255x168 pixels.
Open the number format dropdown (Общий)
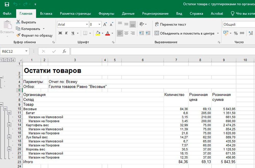click(238, 24)
